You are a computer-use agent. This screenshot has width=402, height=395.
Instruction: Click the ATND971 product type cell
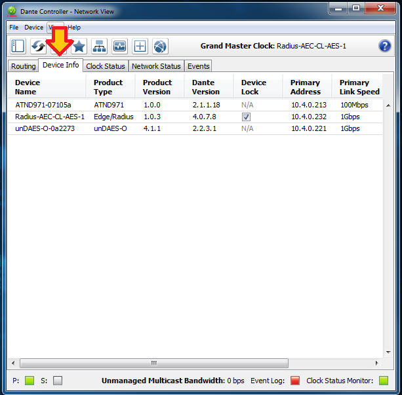click(x=109, y=105)
